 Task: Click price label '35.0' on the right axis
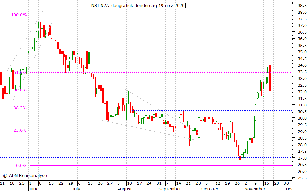pos(302,52)
